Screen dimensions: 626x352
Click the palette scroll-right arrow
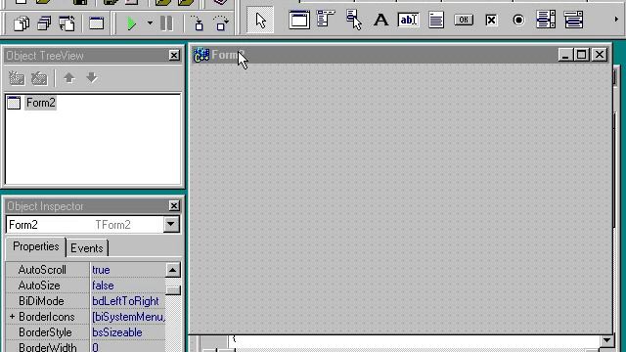tap(616, 20)
